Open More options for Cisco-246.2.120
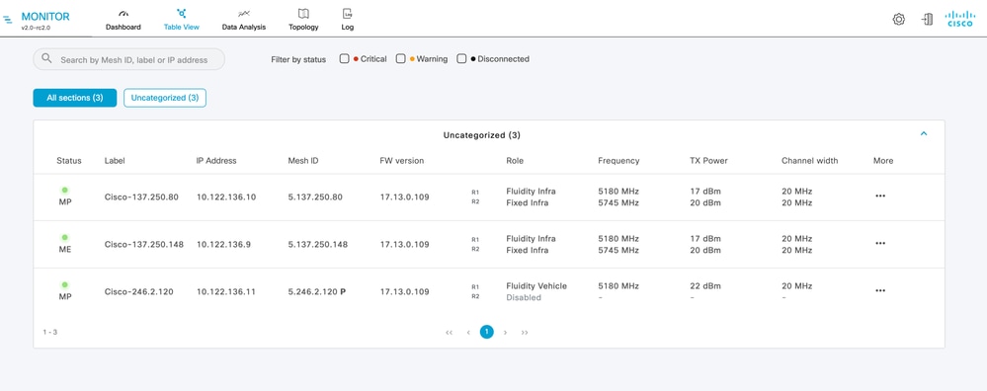987x391 pixels. point(880,291)
